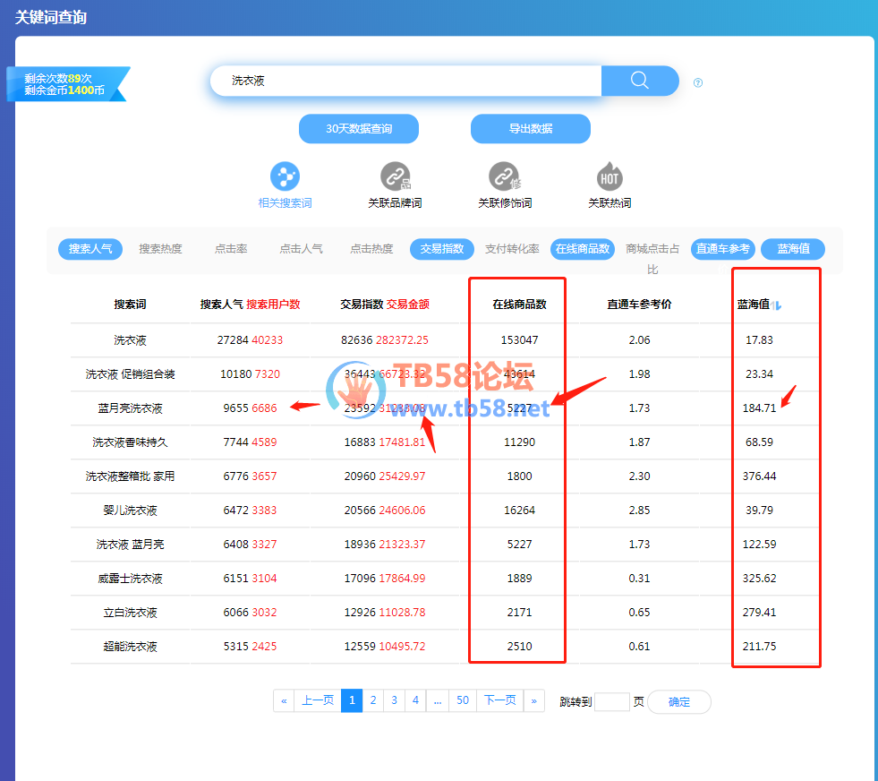Click the sort arrow beside 蓝海值 header
The image size is (878, 781).
(x=778, y=305)
